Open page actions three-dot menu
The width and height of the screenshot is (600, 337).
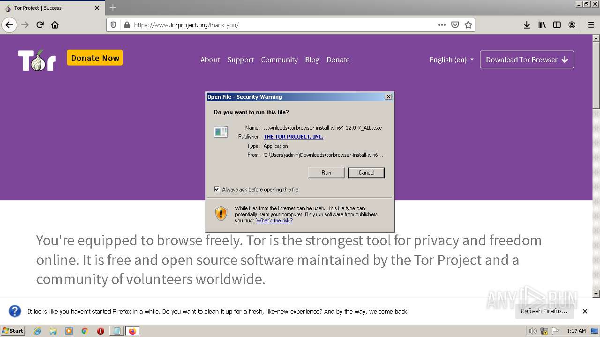(442, 25)
